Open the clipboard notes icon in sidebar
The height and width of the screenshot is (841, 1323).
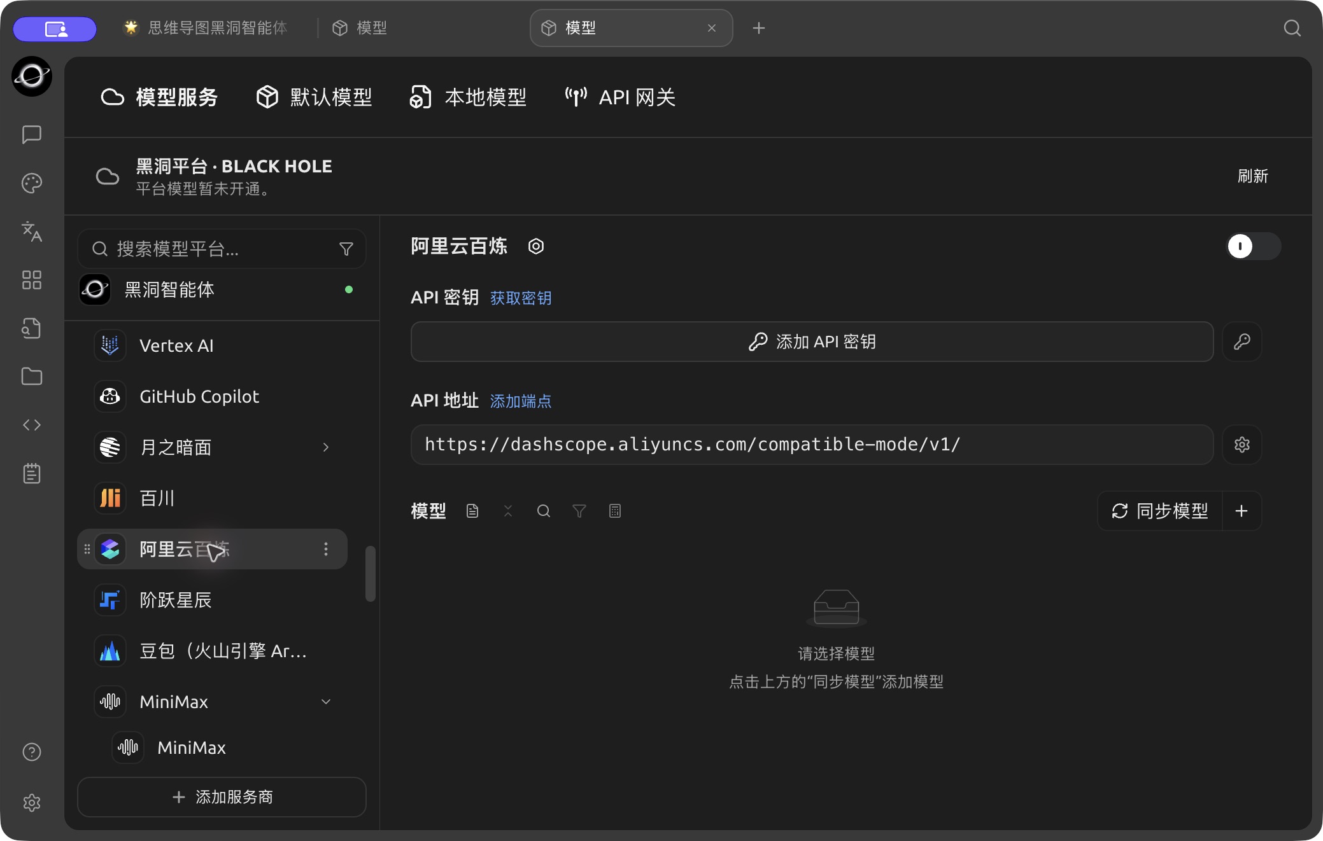pyautogui.click(x=32, y=473)
